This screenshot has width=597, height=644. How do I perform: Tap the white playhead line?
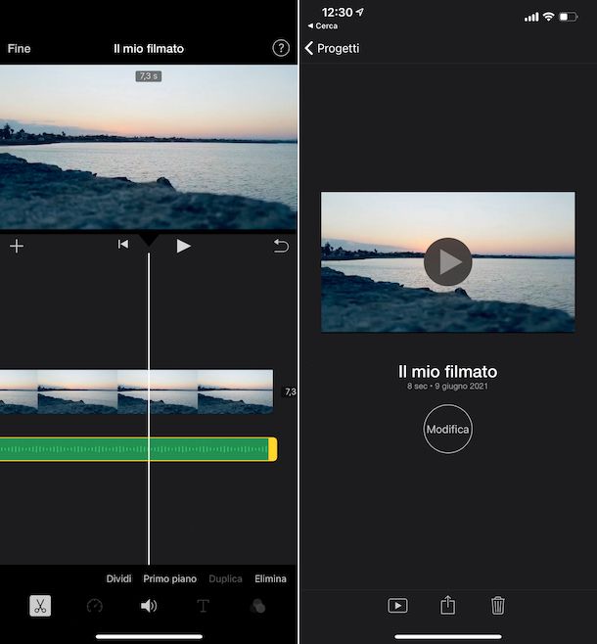click(149, 409)
